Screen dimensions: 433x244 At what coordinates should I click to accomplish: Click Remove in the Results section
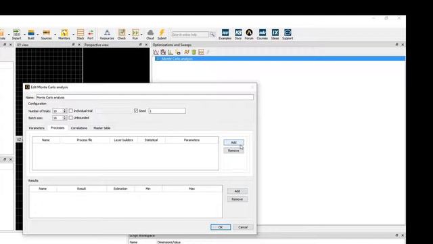pyautogui.click(x=237, y=199)
